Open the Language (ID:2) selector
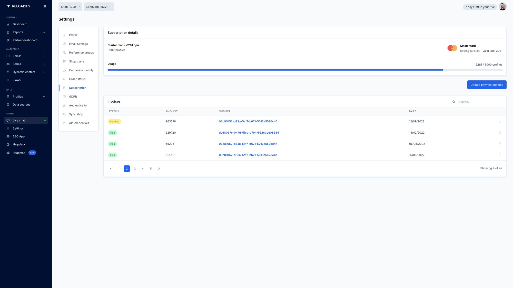The height and width of the screenshot is (288, 513). tap(99, 7)
